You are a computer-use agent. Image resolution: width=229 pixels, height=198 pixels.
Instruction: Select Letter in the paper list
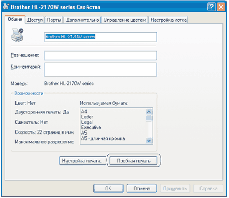point(87,117)
